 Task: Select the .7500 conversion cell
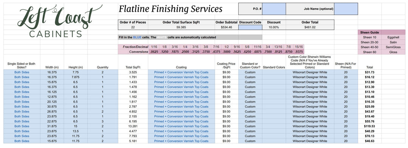click(267, 52)
